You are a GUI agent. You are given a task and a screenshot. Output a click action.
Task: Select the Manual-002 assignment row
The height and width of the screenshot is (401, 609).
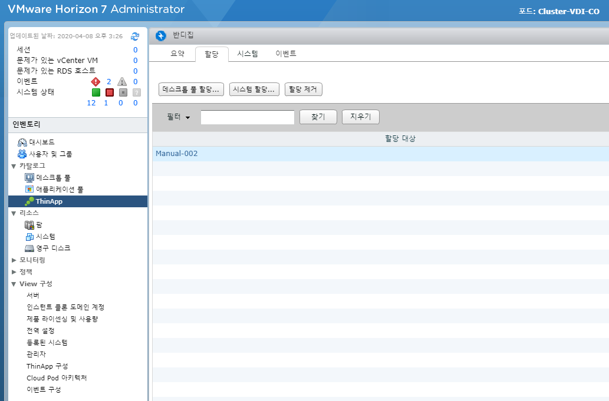381,154
